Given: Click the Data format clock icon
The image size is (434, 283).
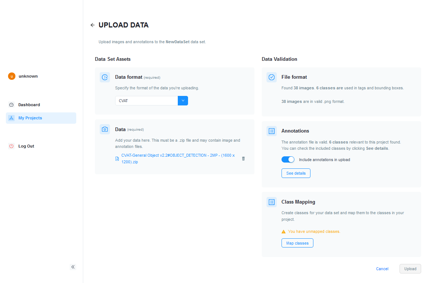Looking at the screenshot, I should [x=105, y=77].
